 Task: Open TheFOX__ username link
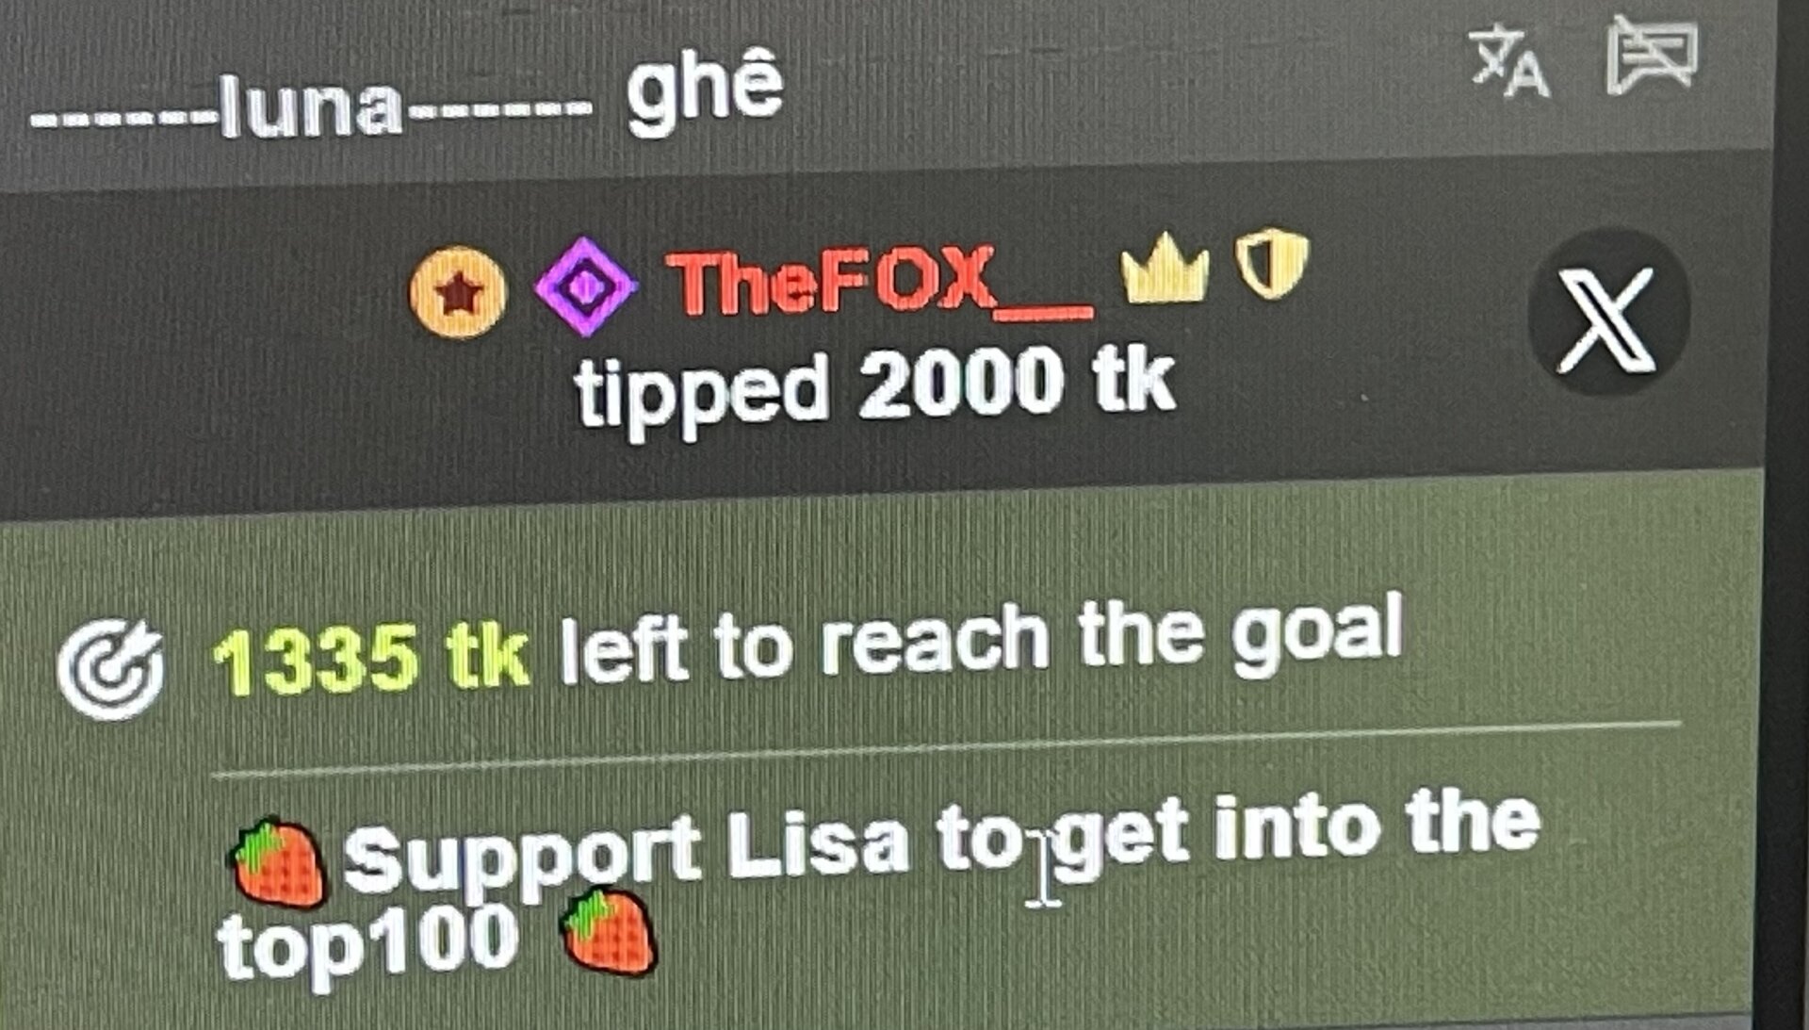pyautogui.click(x=880, y=281)
